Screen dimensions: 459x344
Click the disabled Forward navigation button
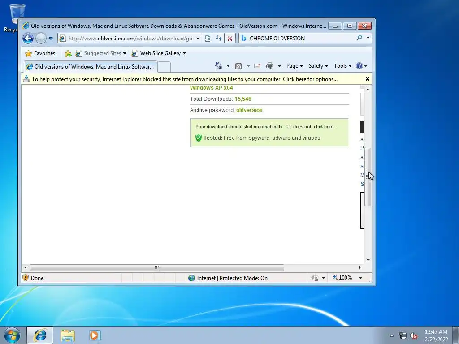(x=41, y=39)
